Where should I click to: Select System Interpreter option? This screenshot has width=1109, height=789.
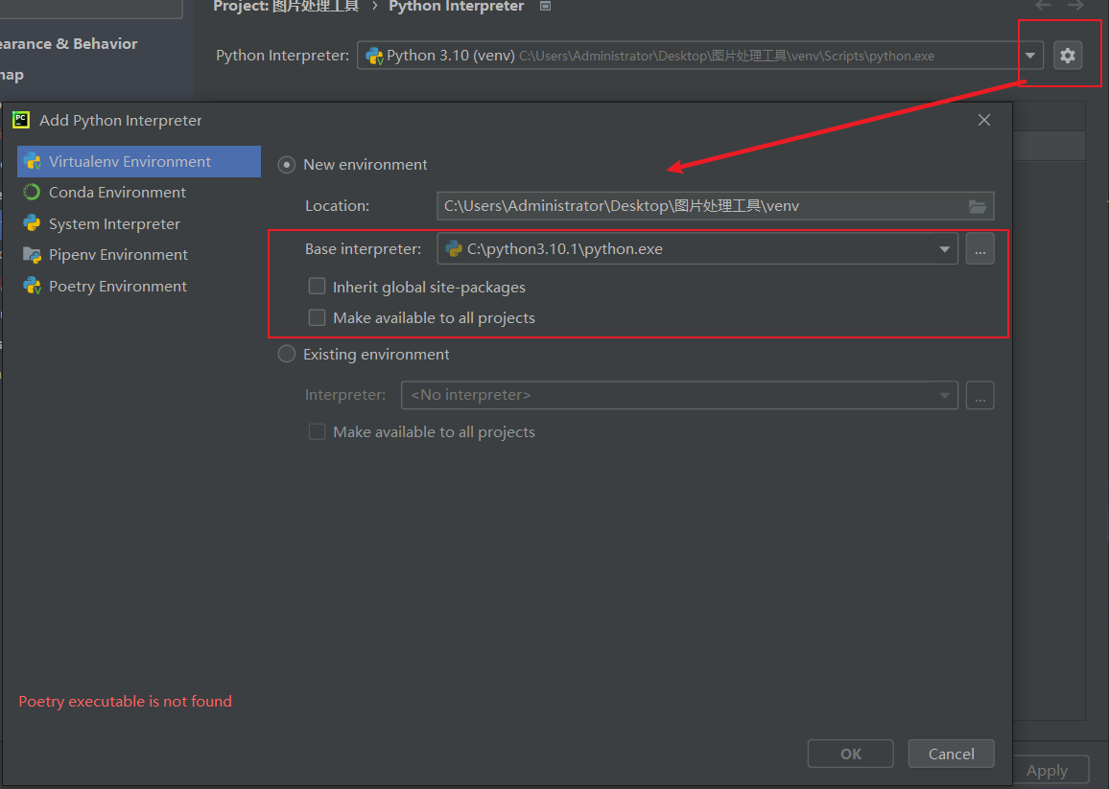coord(139,223)
